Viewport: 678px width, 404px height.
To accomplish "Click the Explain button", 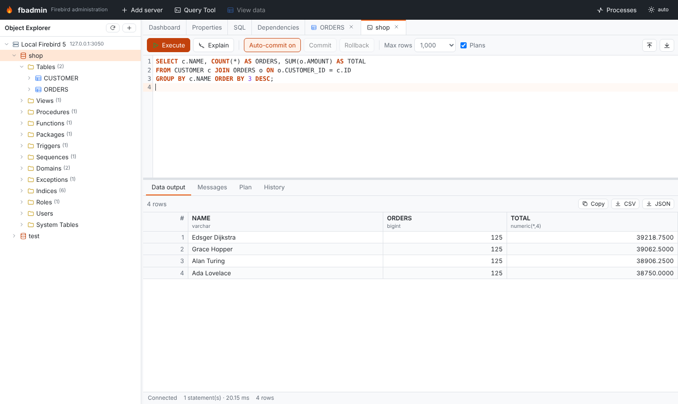I will point(213,45).
